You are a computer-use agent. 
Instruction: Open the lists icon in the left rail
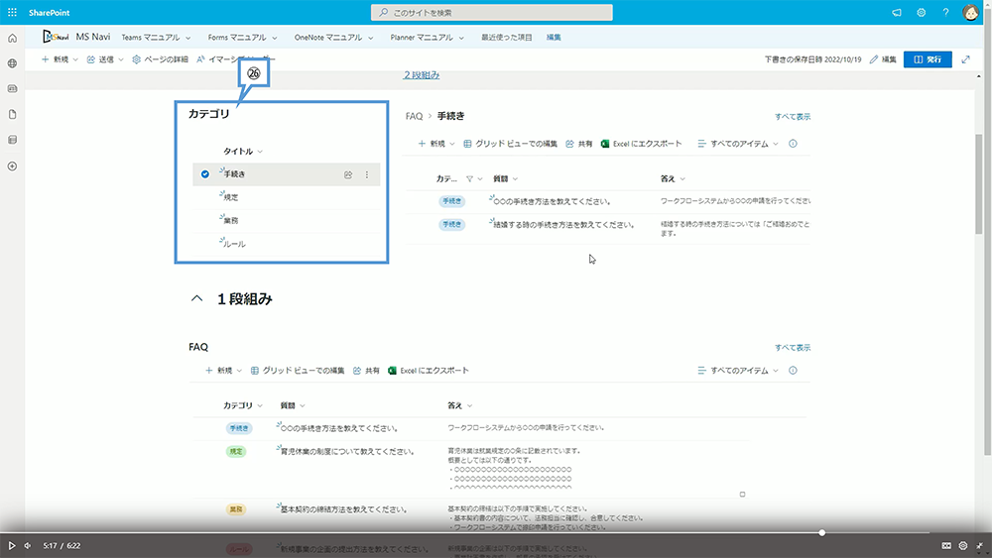(12, 140)
